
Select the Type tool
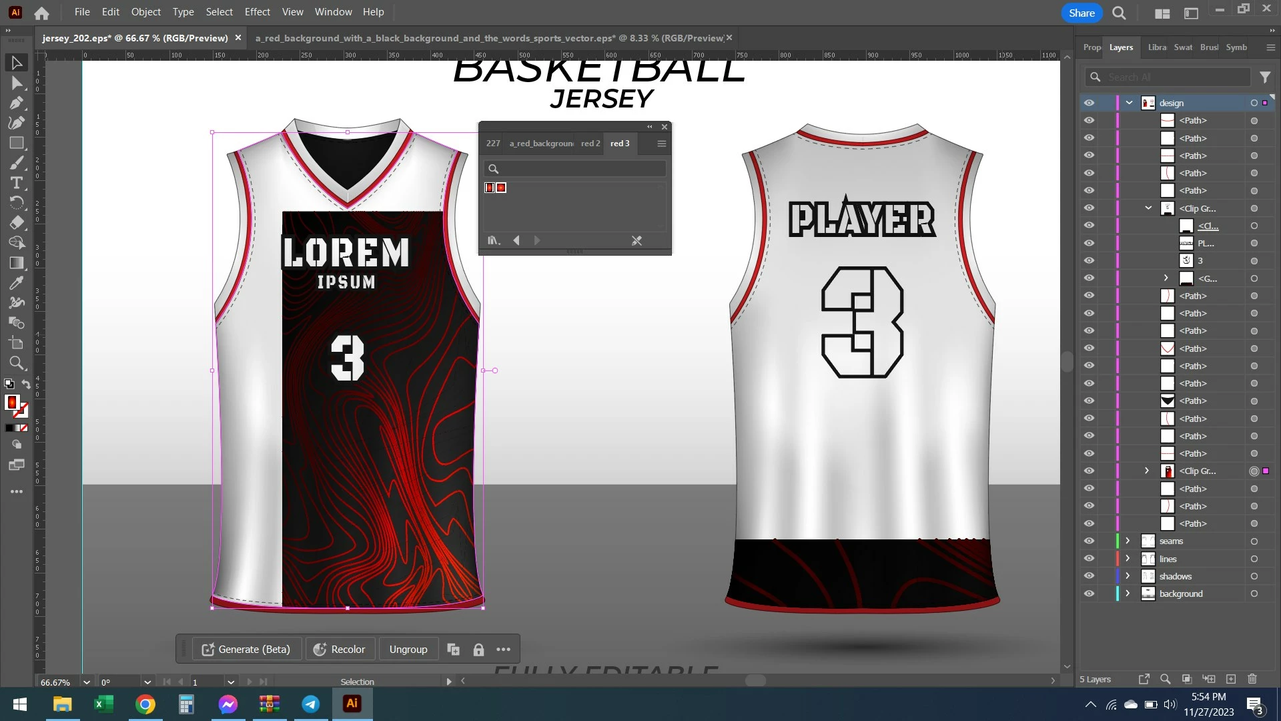17,183
